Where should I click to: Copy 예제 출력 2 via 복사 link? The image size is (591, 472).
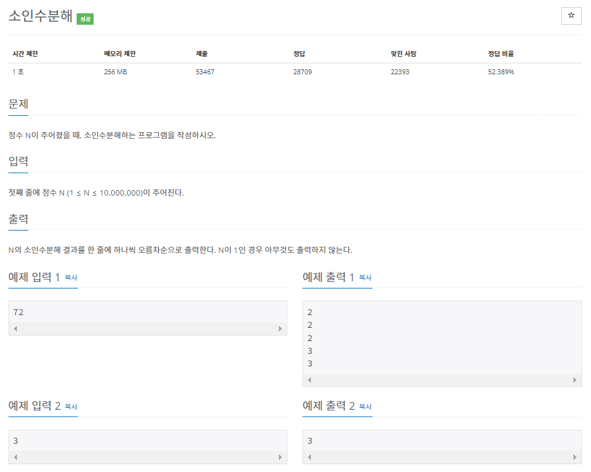(x=365, y=406)
